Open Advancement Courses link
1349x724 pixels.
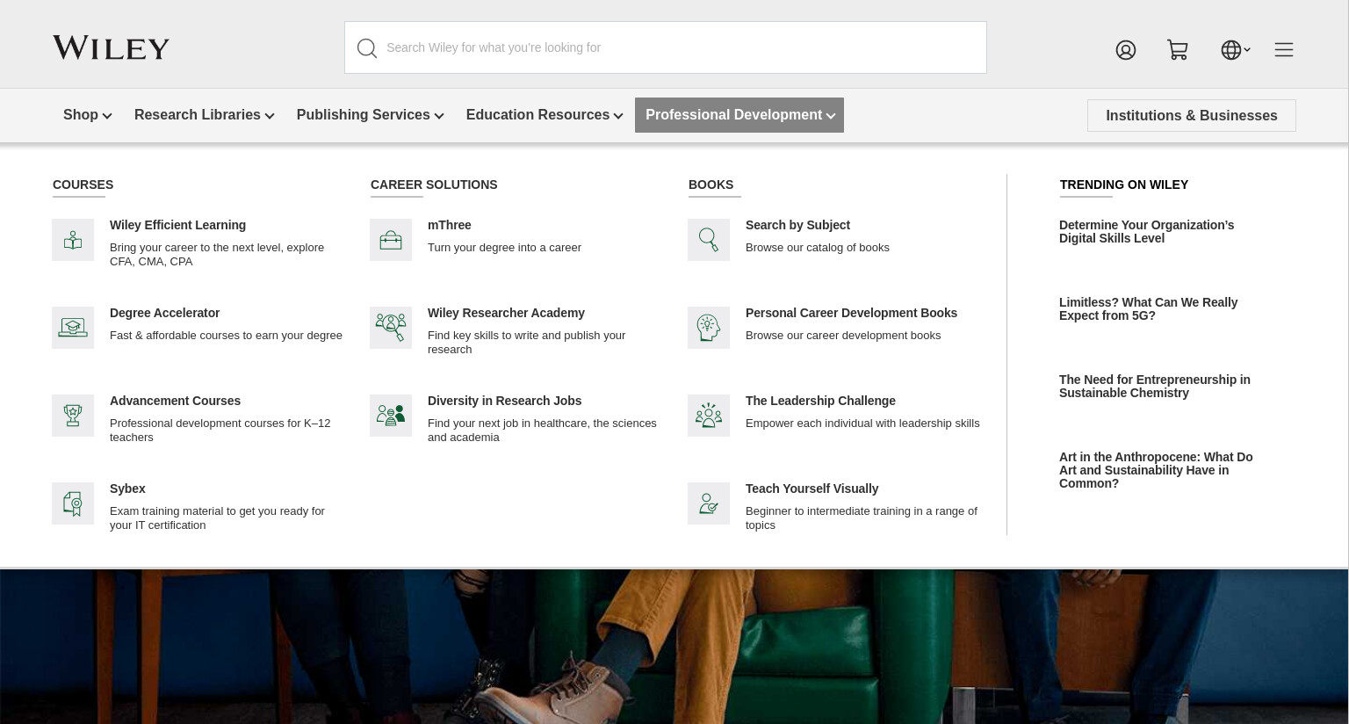[x=175, y=402]
